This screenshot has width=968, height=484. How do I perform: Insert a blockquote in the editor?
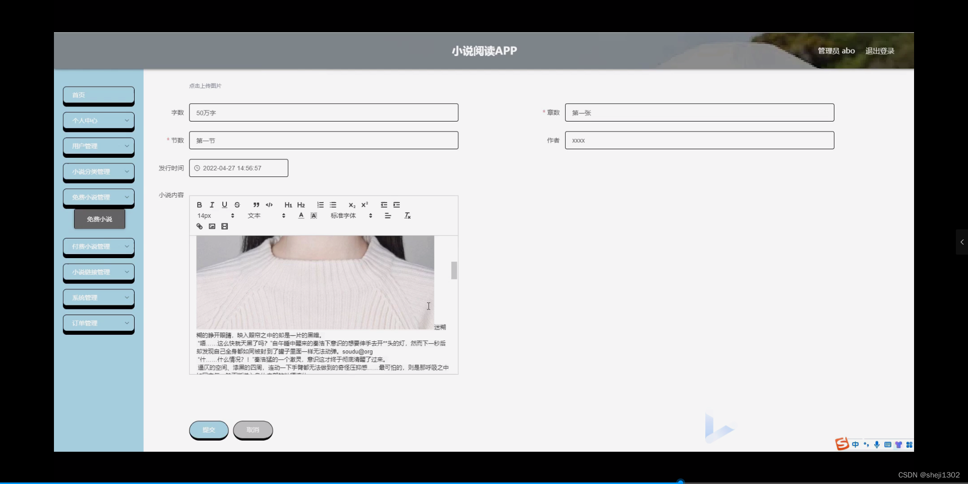click(x=256, y=205)
